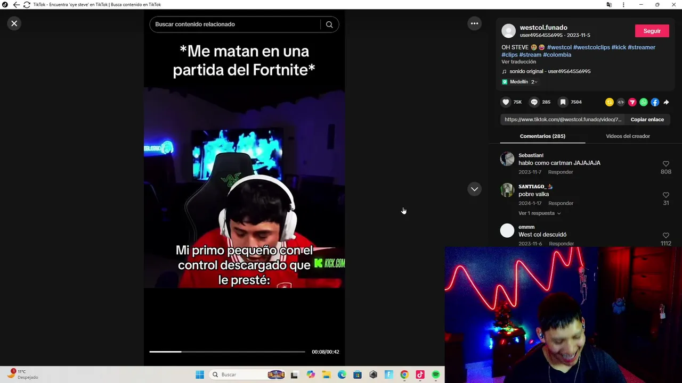Image resolution: width=682 pixels, height=383 pixels.
Task: Open Google Chrome from the taskbar
Action: pyautogui.click(x=404, y=374)
